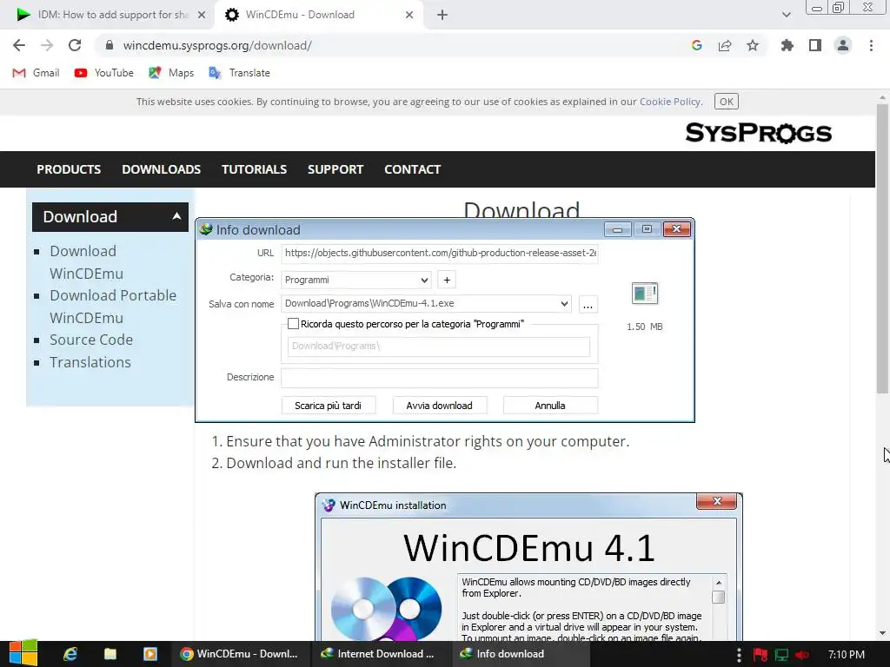This screenshot has width=890, height=667.
Task: Click Scarica più tardi button
Action: click(x=328, y=406)
